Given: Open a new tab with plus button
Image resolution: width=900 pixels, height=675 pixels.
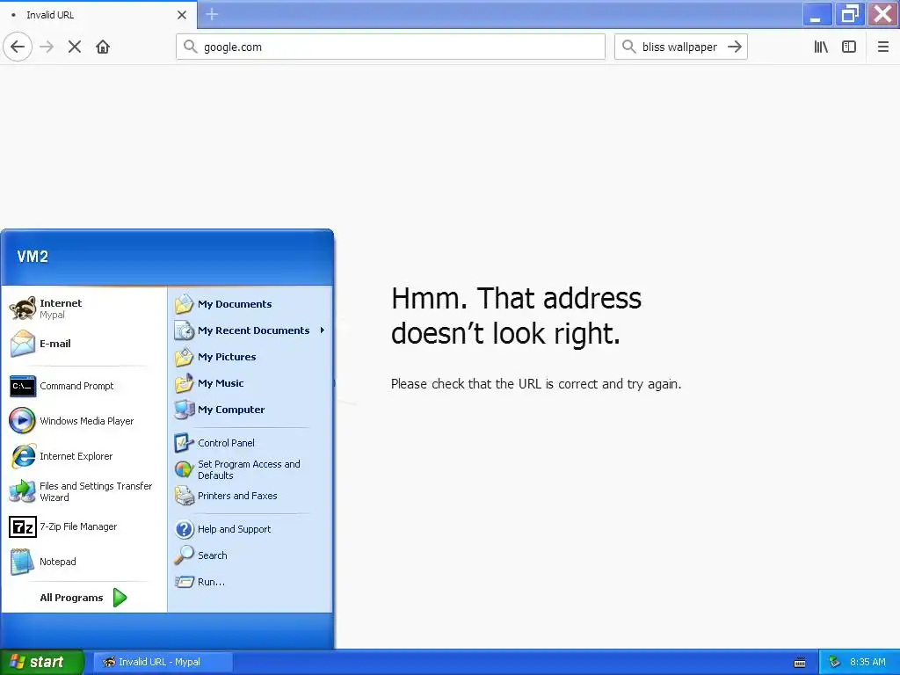Looking at the screenshot, I should tap(212, 14).
